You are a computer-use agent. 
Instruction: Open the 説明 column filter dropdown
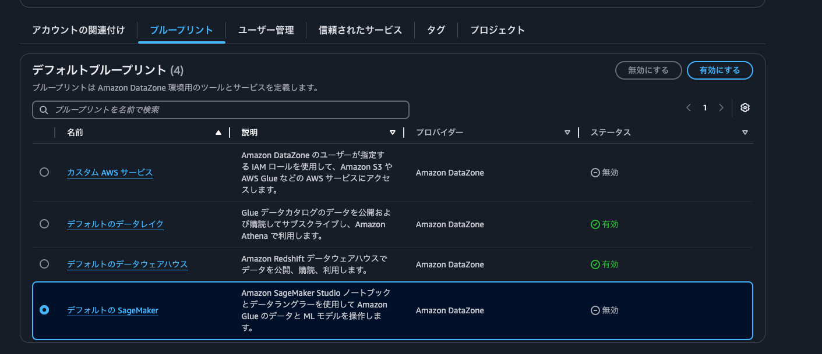click(392, 132)
